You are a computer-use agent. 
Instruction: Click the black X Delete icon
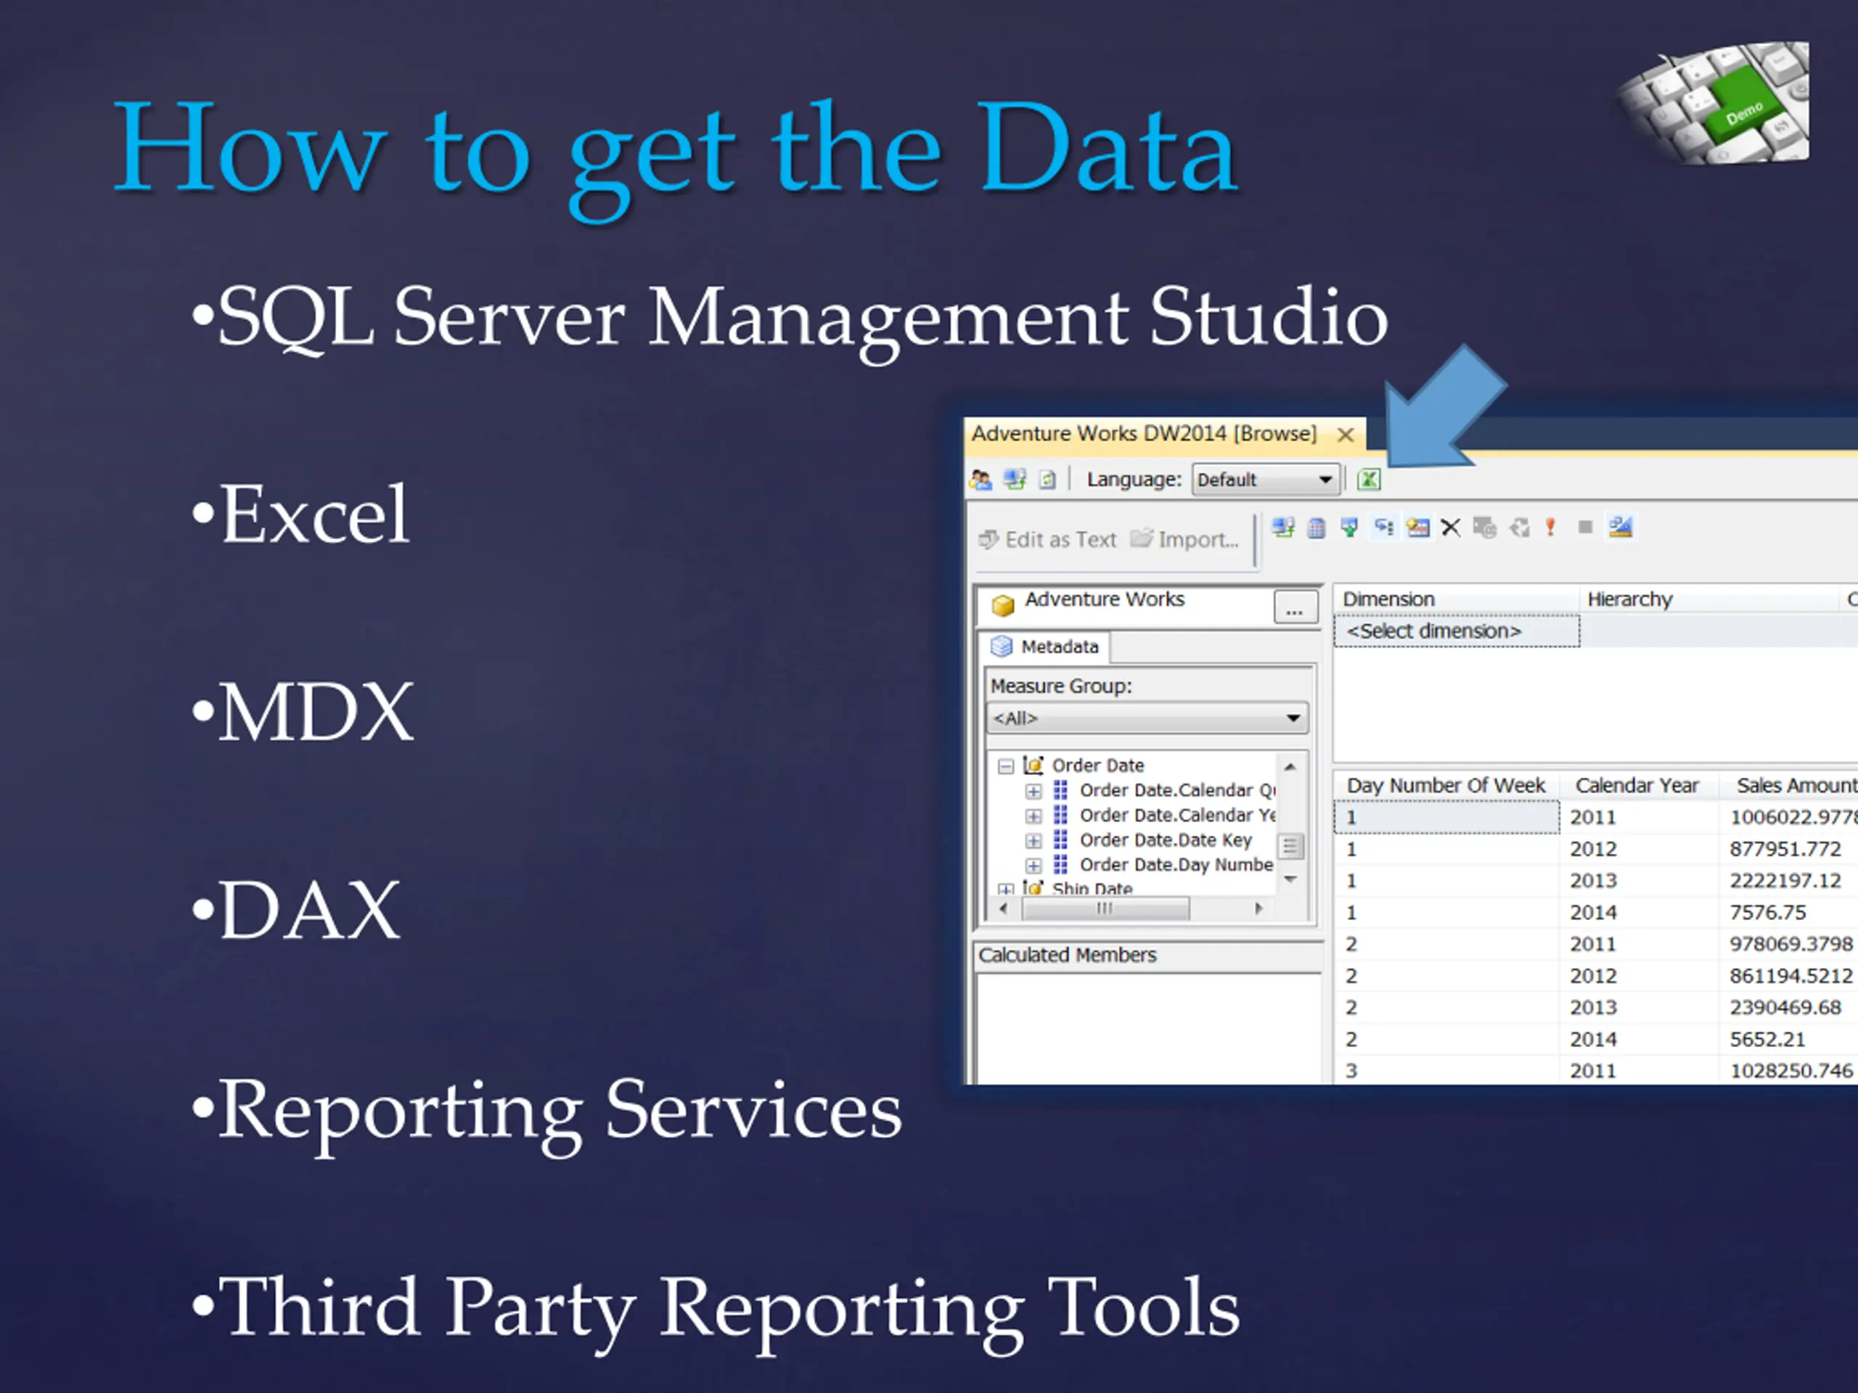tap(1451, 527)
